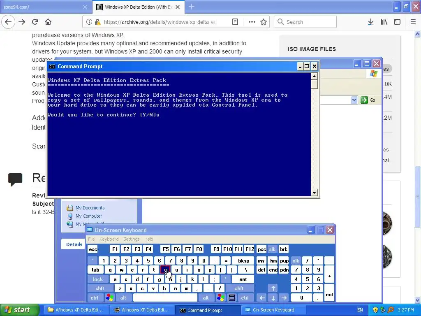This screenshot has width=421, height=316.
Task: Toggle the right ctrl key
Action: [245, 298]
